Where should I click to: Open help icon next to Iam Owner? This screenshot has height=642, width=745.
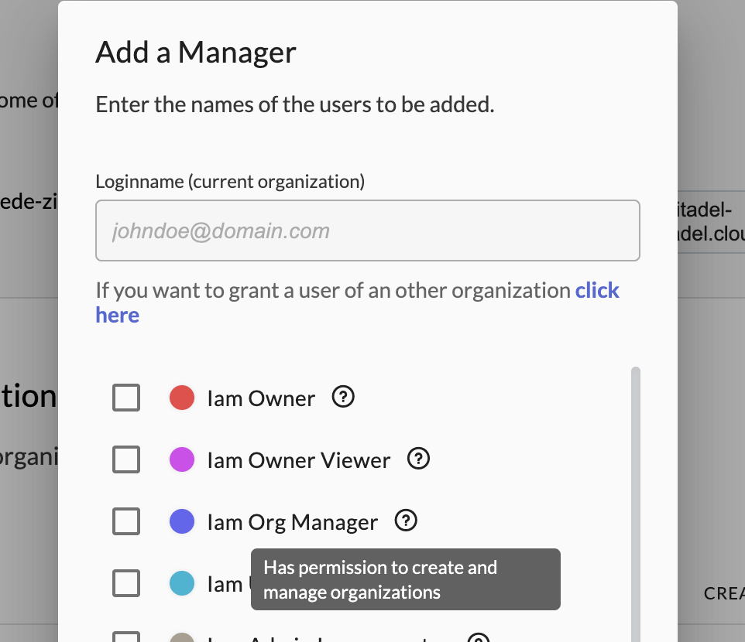coord(343,397)
